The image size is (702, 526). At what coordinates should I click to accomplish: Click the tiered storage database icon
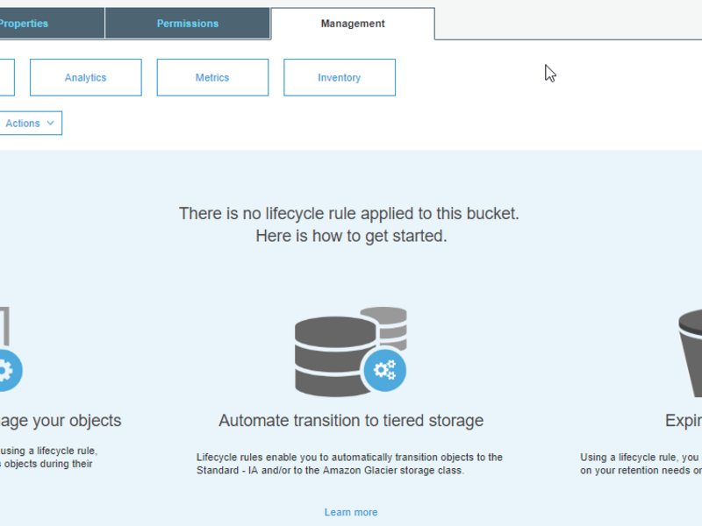(x=350, y=352)
